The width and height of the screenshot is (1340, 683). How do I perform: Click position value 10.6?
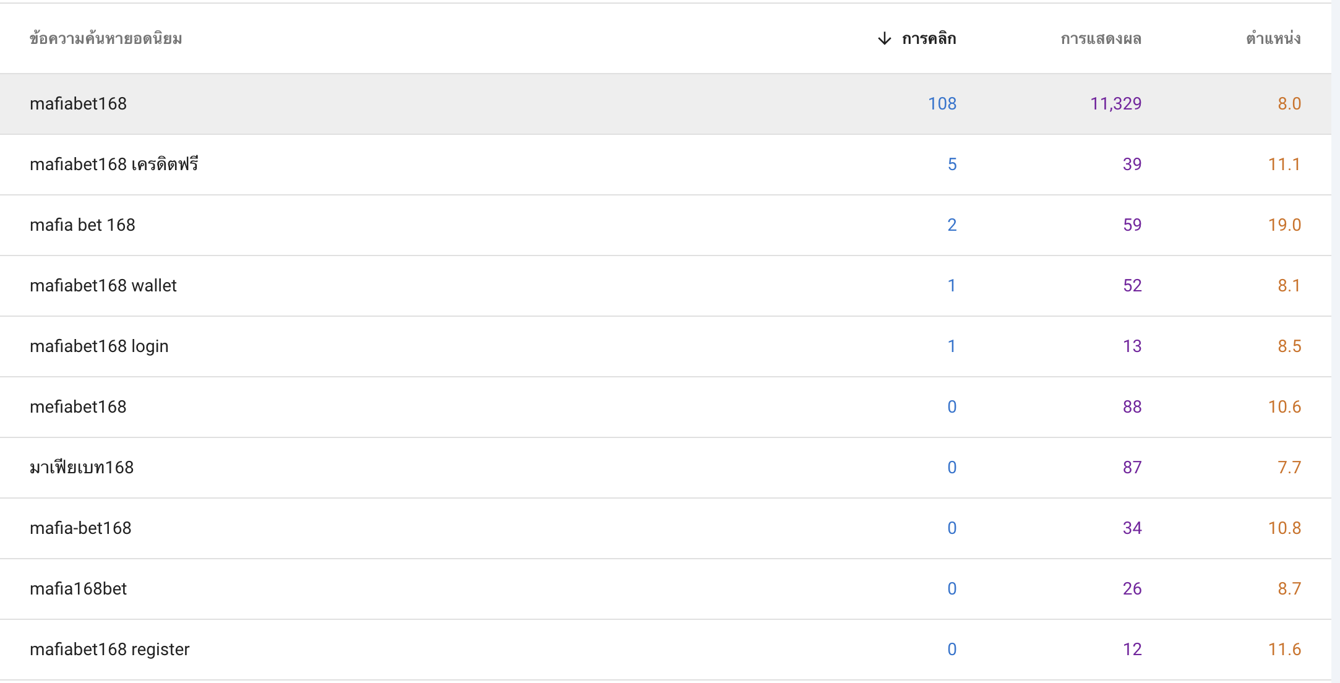pos(1284,406)
